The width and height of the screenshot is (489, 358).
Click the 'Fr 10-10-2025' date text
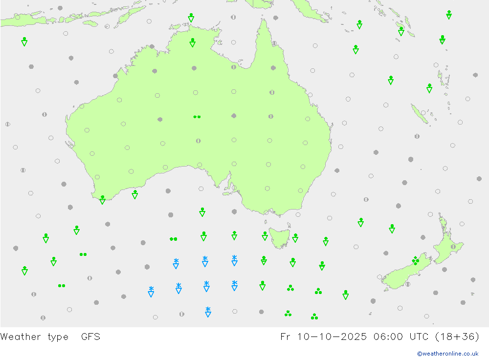(323, 337)
